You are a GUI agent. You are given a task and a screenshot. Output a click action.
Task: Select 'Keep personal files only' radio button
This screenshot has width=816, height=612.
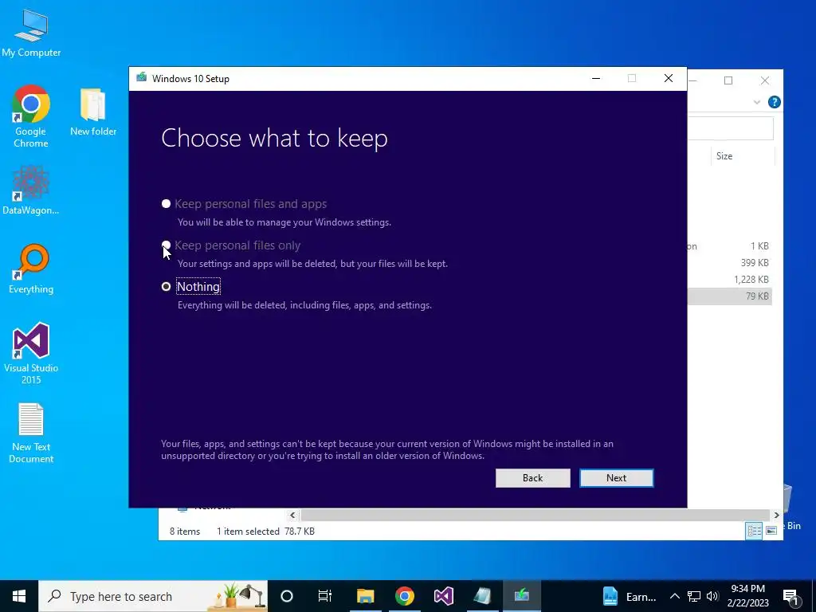166,245
